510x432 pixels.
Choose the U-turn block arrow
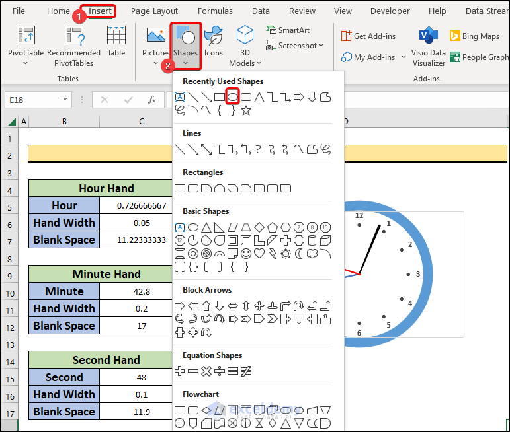(299, 306)
